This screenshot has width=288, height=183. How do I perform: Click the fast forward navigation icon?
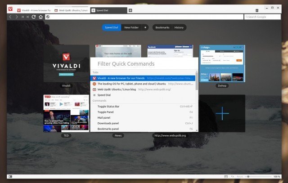[27, 17]
